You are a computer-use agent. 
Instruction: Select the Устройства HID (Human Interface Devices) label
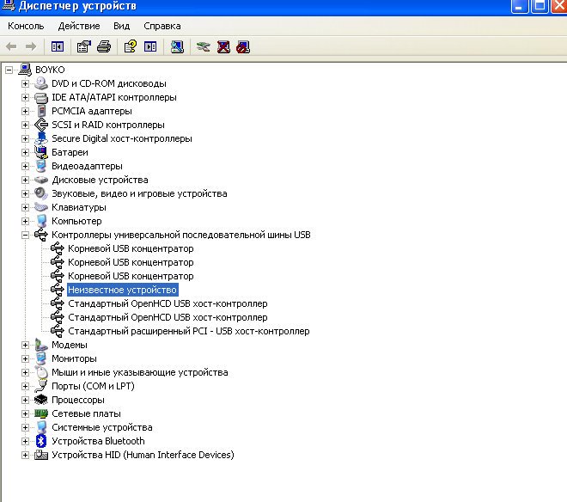pyautogui.click(x=143, y=455)
